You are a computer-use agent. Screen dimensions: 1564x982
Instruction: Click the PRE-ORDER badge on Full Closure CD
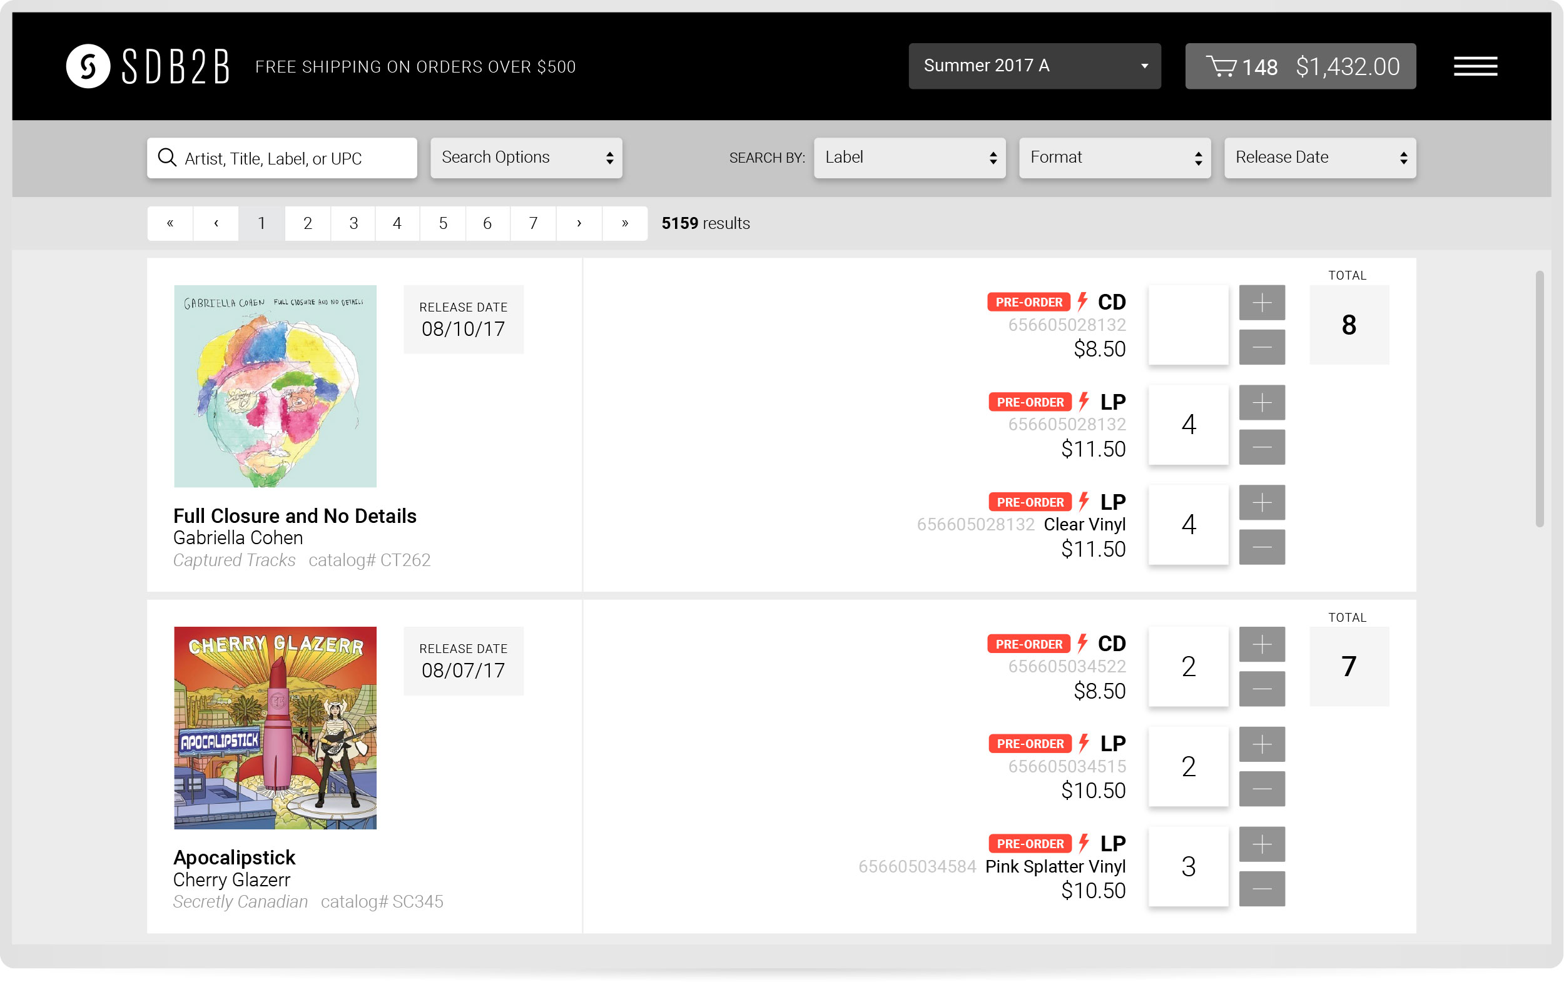point(1029,302)
